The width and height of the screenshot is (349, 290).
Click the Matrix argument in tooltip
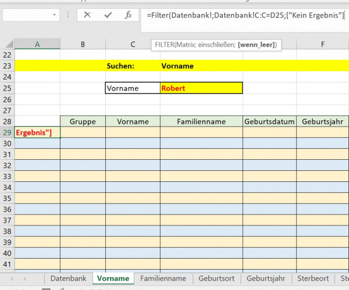pos(186,45)
